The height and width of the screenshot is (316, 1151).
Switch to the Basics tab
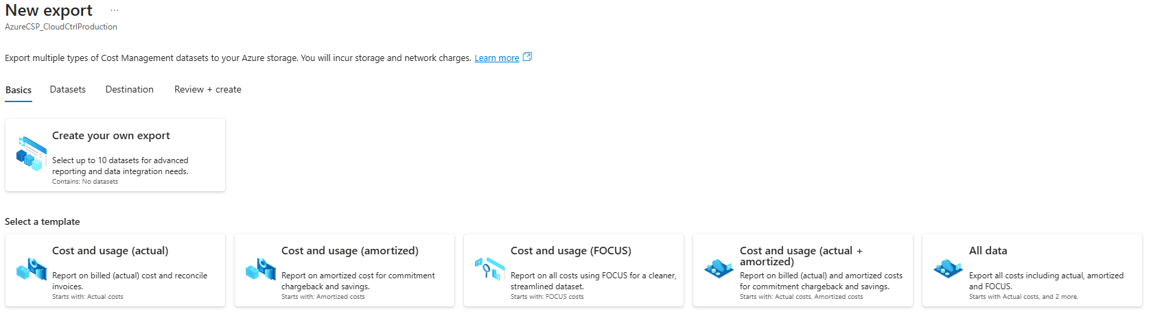coord(19,90)
